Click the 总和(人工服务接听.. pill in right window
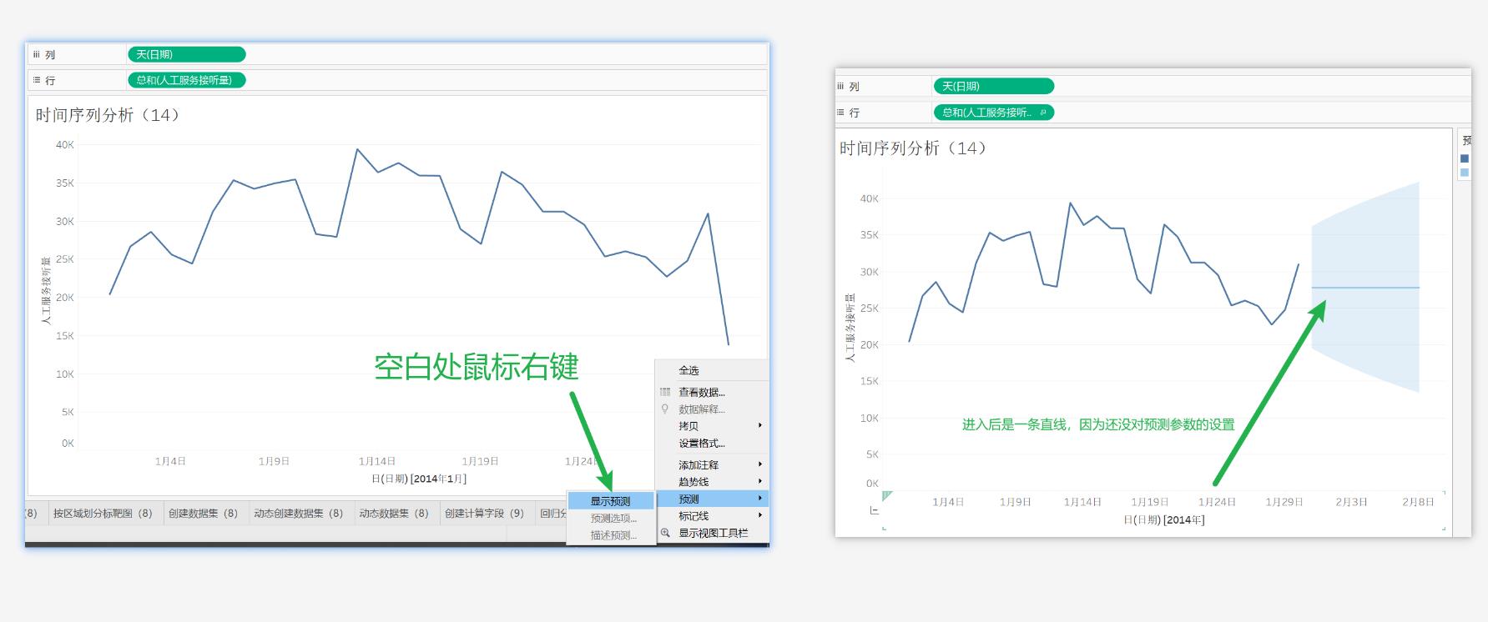The image size is (1488, 622). [x=993, y=112]
